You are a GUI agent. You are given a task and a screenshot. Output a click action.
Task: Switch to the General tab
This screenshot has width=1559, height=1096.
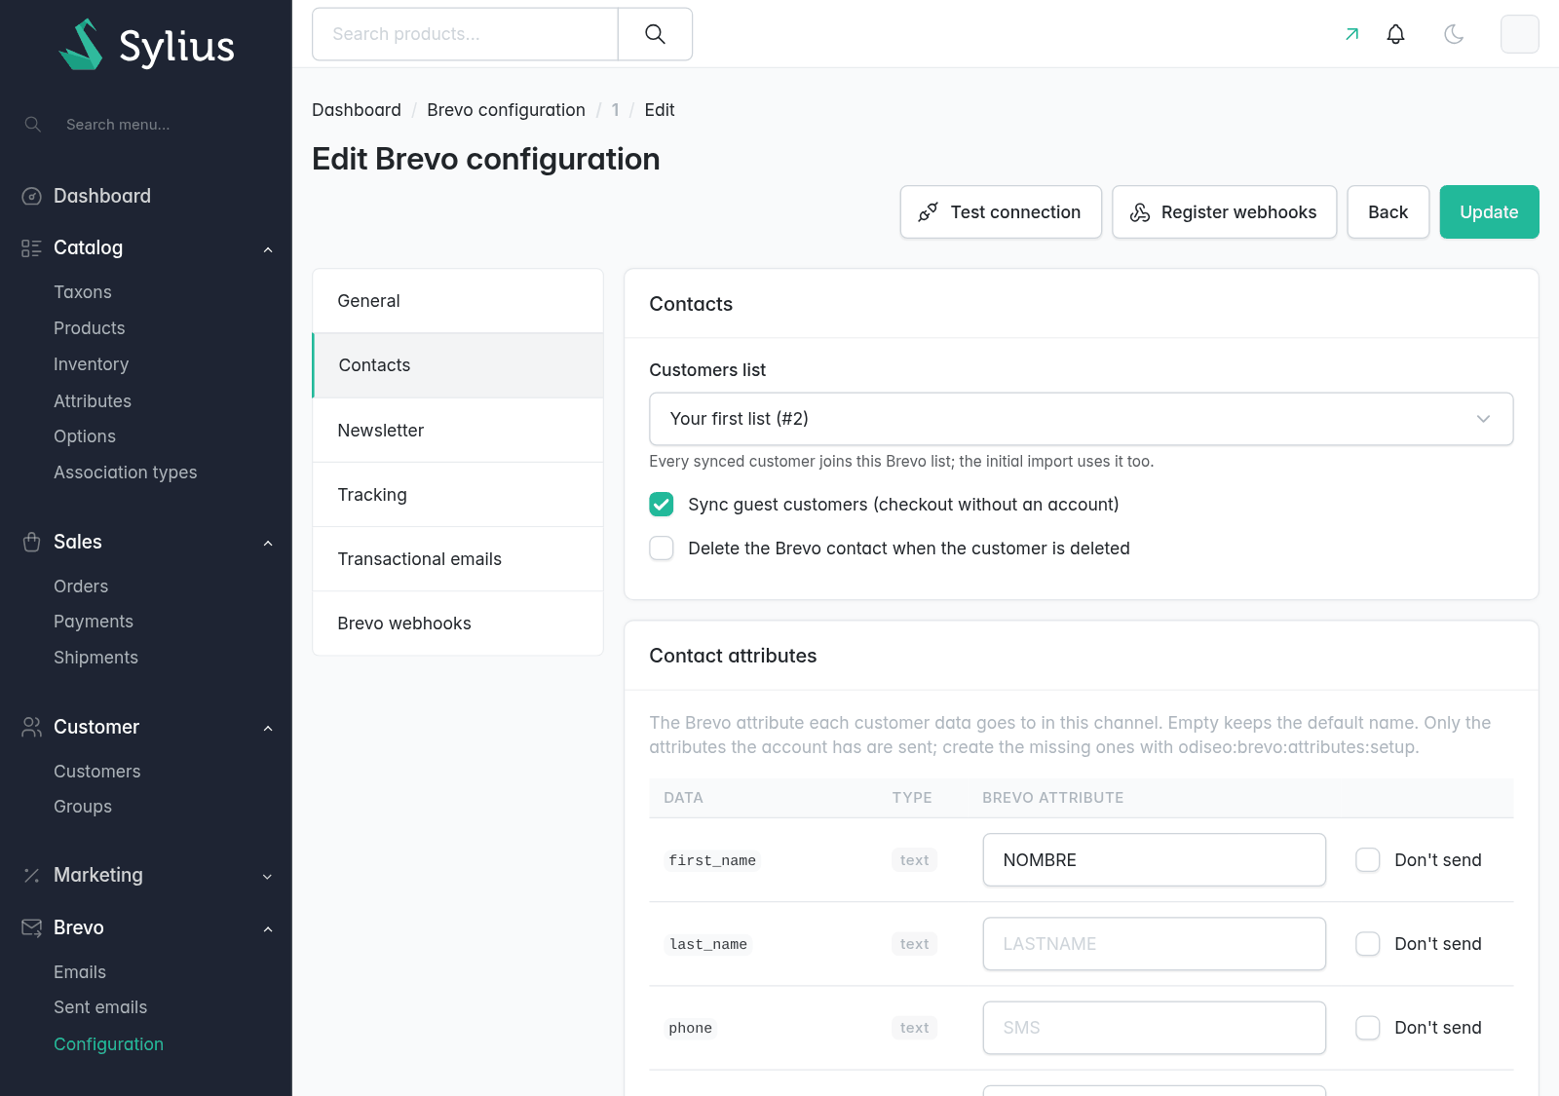458,301
